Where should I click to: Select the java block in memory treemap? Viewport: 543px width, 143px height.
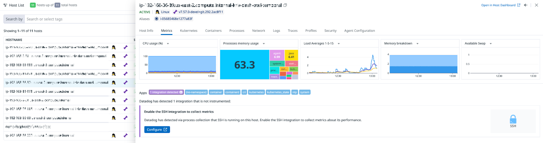(291, 55)
